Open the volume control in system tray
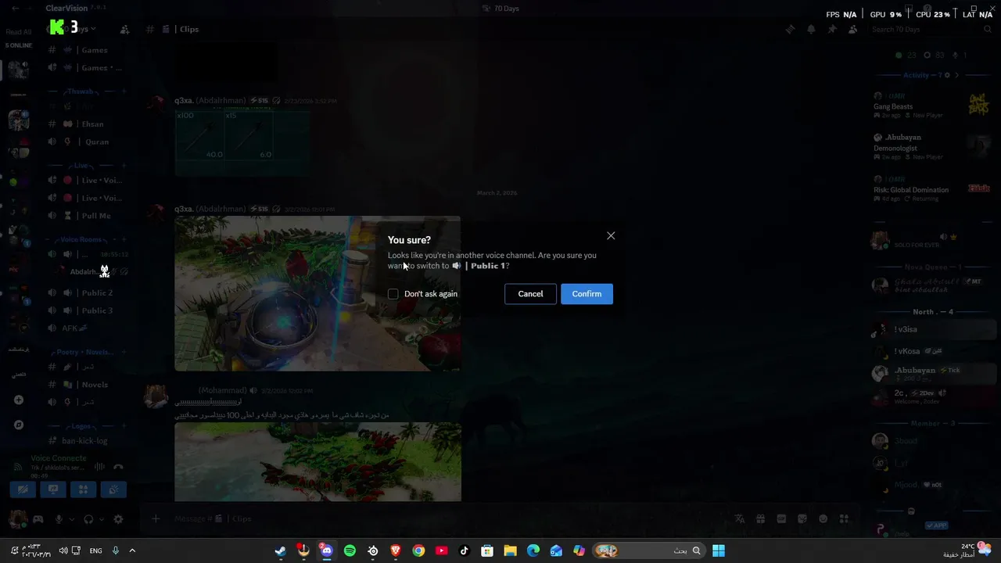1001x563 pixels. (63, 550)
